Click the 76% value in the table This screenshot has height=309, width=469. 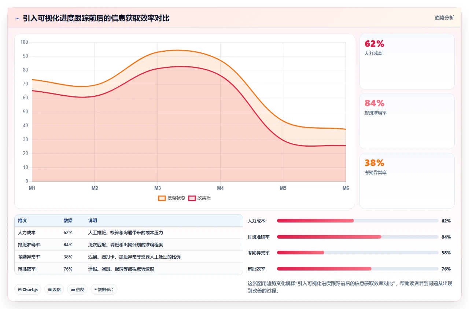pos(68,269)
